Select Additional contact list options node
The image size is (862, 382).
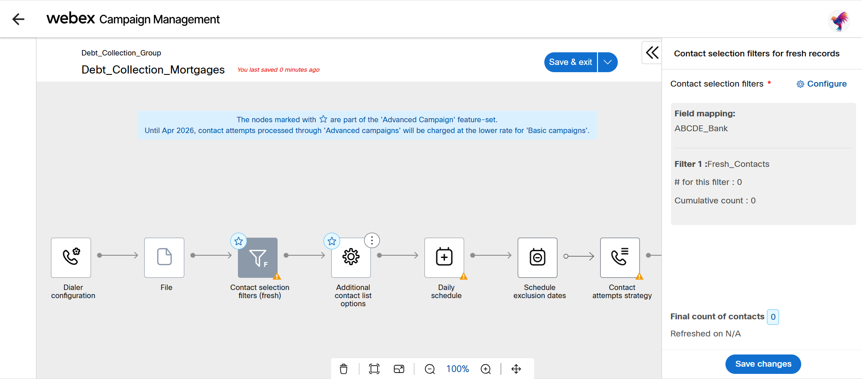[351, 258]
